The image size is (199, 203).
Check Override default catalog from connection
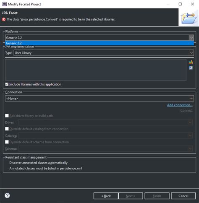(x=7, y=129)
